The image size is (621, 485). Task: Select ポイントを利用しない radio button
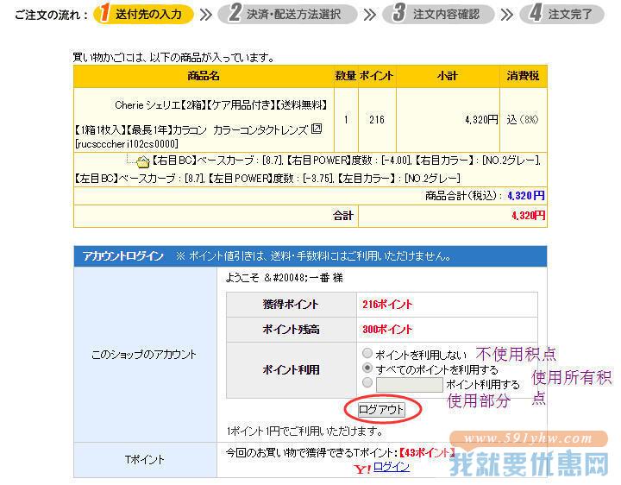pos(367,353)
